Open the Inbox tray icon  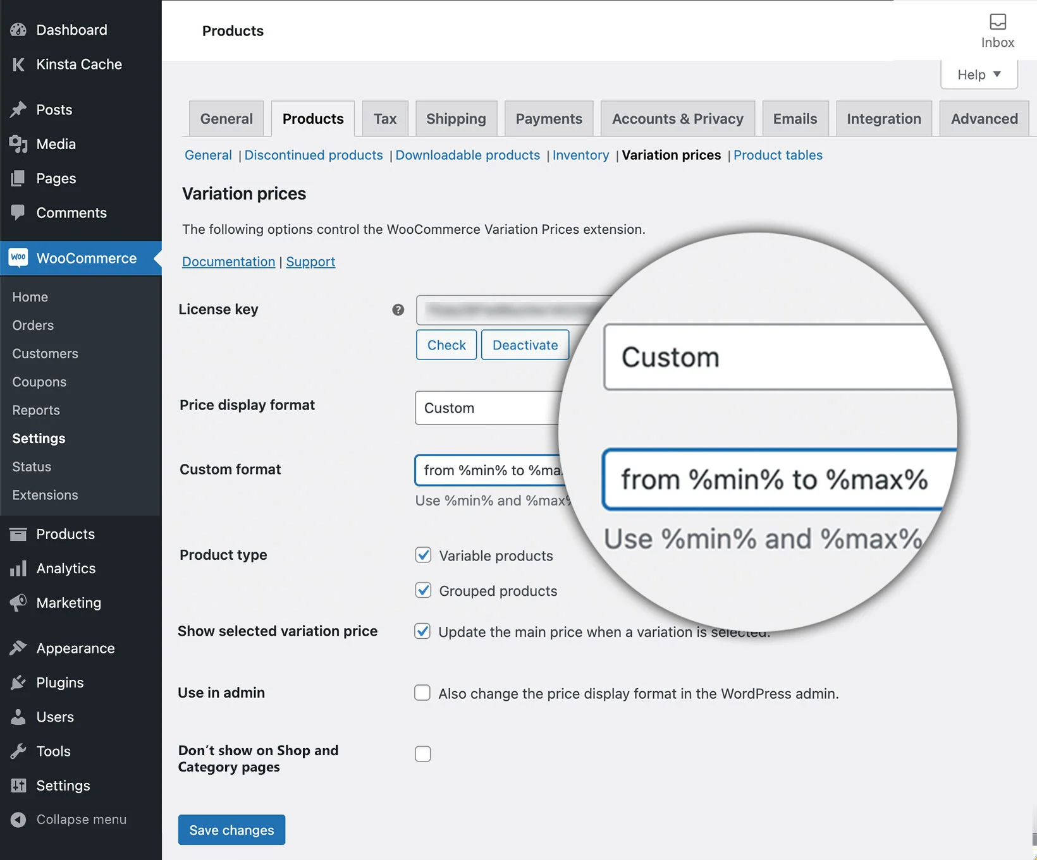click(x=998, y=22)
